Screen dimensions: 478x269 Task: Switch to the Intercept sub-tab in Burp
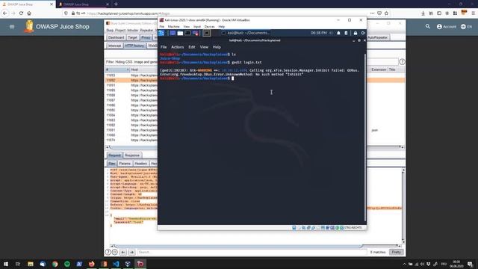[x=114, y=46]
